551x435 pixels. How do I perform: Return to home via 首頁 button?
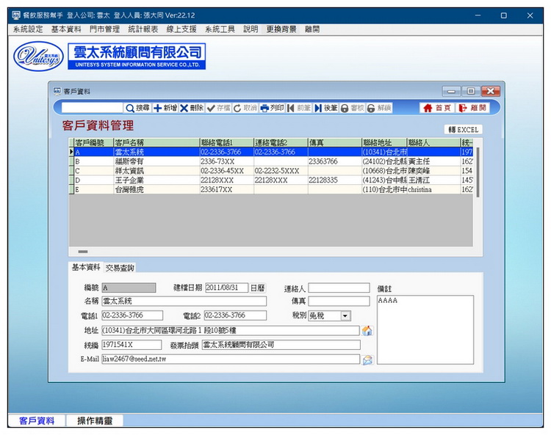[437, 108]
